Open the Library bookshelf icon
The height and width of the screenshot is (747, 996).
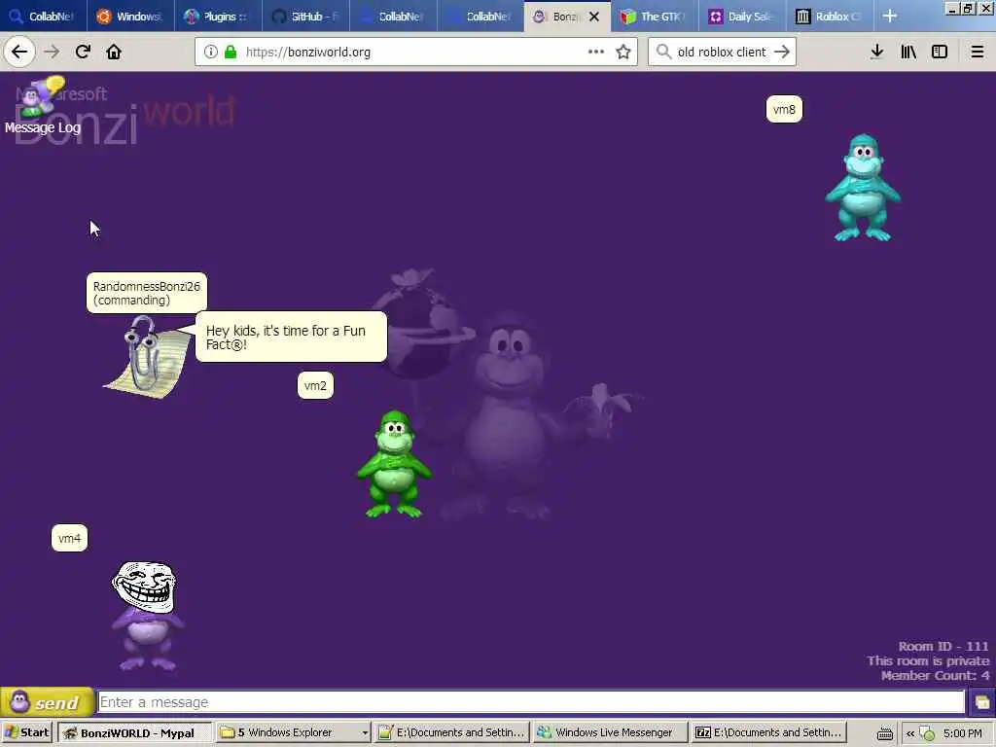tap(908, 52)
